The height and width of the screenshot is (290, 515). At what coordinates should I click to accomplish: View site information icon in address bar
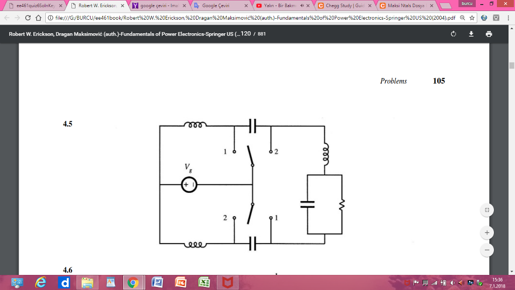point(50,18)
